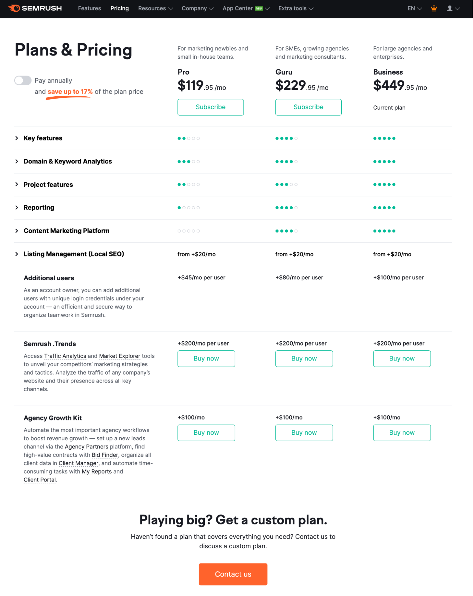Open the upgrade crown icon
Image resolution: width=473 pixels, height=596 pixels.
434,8
